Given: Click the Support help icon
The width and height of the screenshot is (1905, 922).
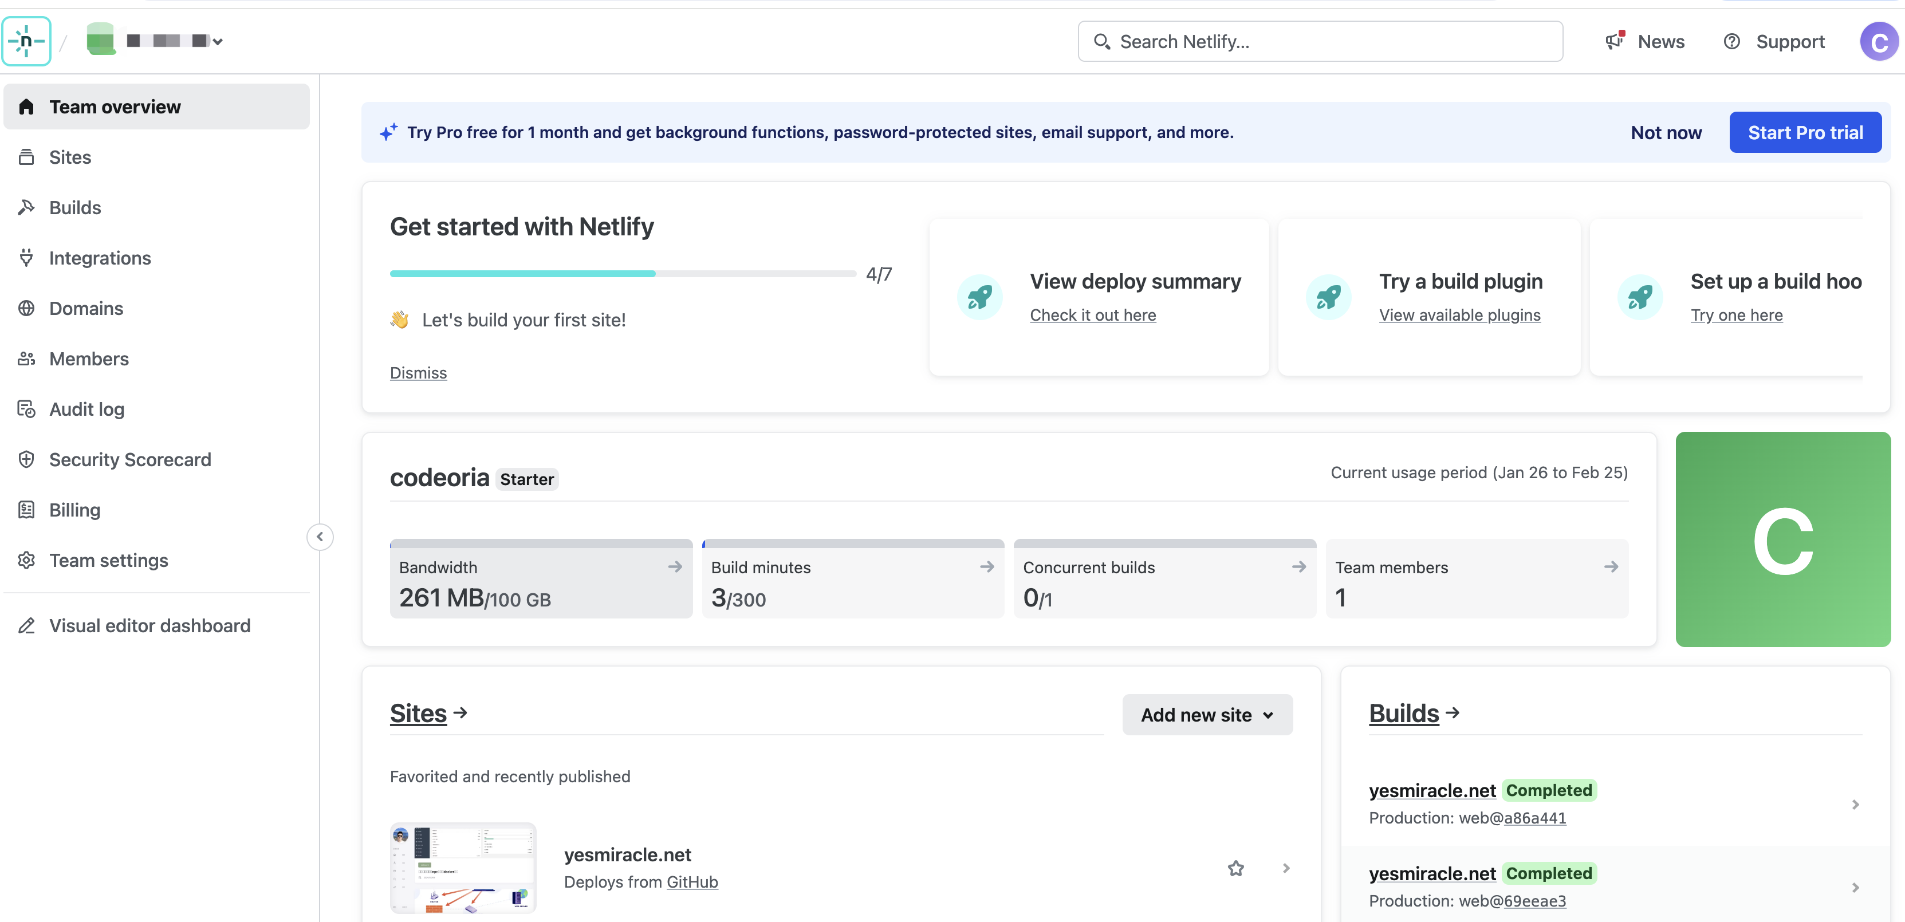Looking at the screenshot, I should pyautogui.click(x=1731, y=41).
